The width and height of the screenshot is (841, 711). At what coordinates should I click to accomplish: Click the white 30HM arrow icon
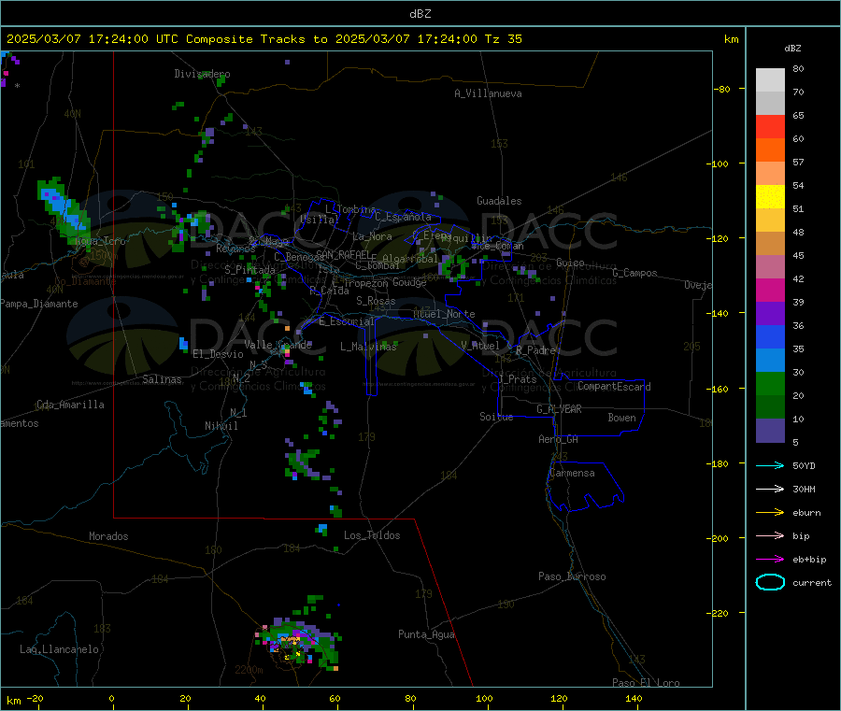[x=770, y=489]
